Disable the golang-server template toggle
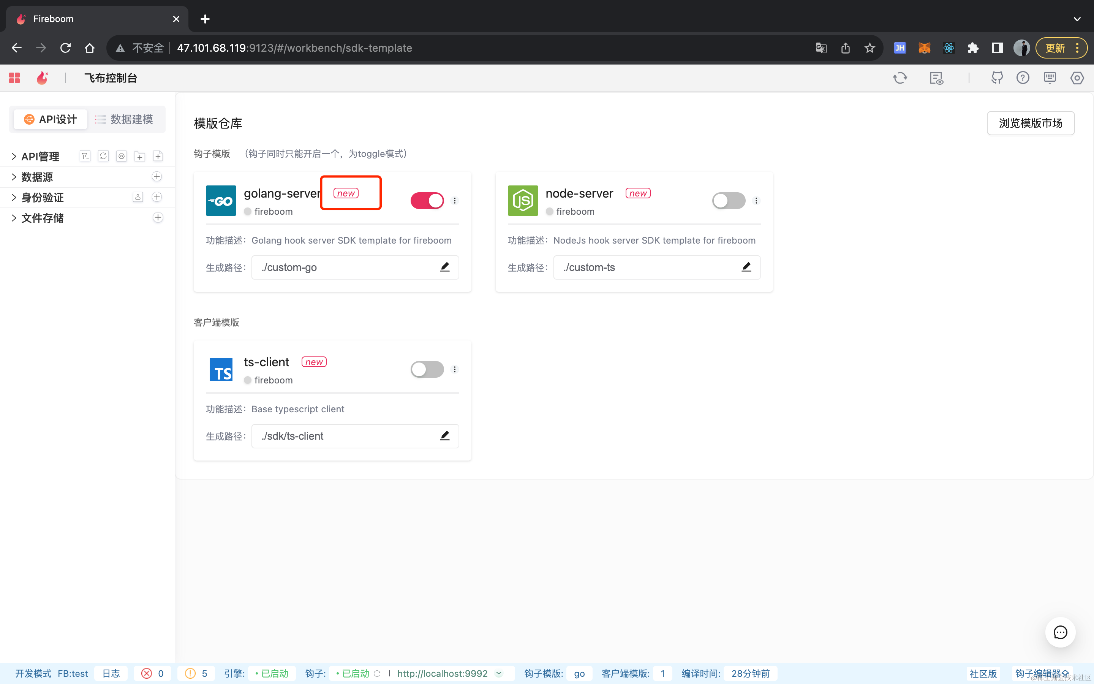The image size is (1094, 684). click(x=427, y=200)
